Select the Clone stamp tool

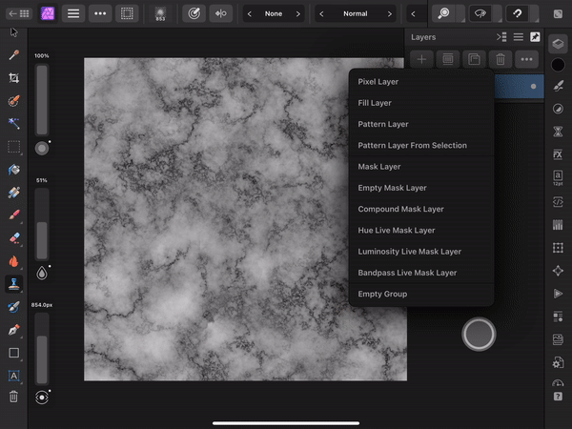(14, 284)
